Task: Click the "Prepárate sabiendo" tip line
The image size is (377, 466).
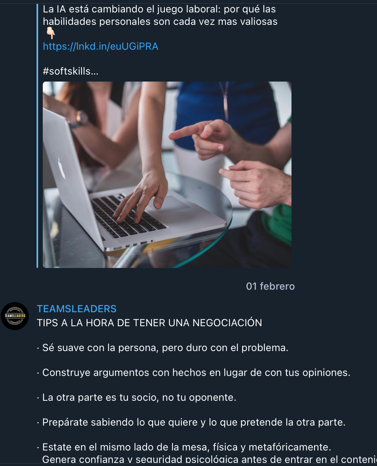Action: [191, 423]
